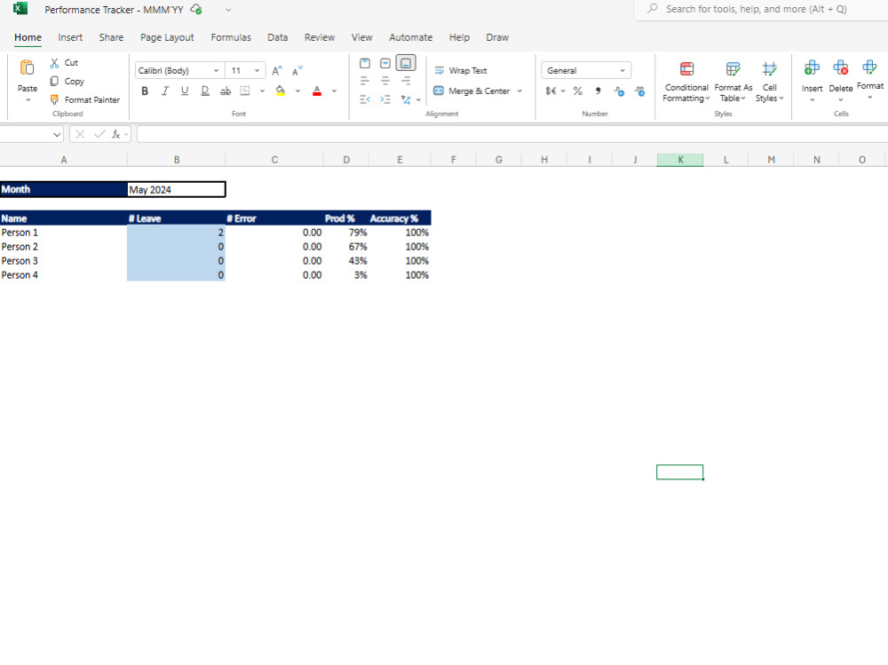The height and width of the screenshot is (665, 888).
Task: Click increase decimal icon
Action: point(619,91)
